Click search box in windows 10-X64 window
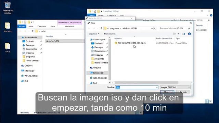The height and width of the screenshot is (123, 219). point(195,20)
